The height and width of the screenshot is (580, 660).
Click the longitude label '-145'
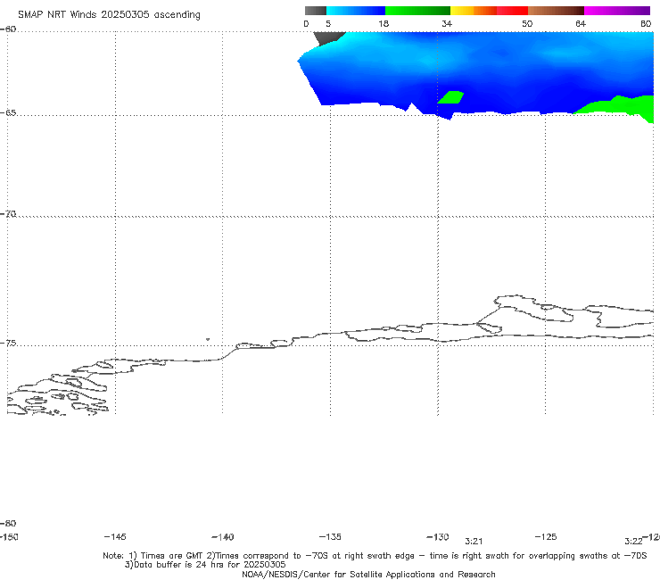[x=115, y=536]
